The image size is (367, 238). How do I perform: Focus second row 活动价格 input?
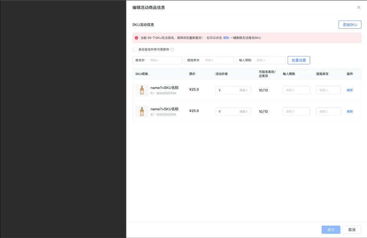pos(233,112)
